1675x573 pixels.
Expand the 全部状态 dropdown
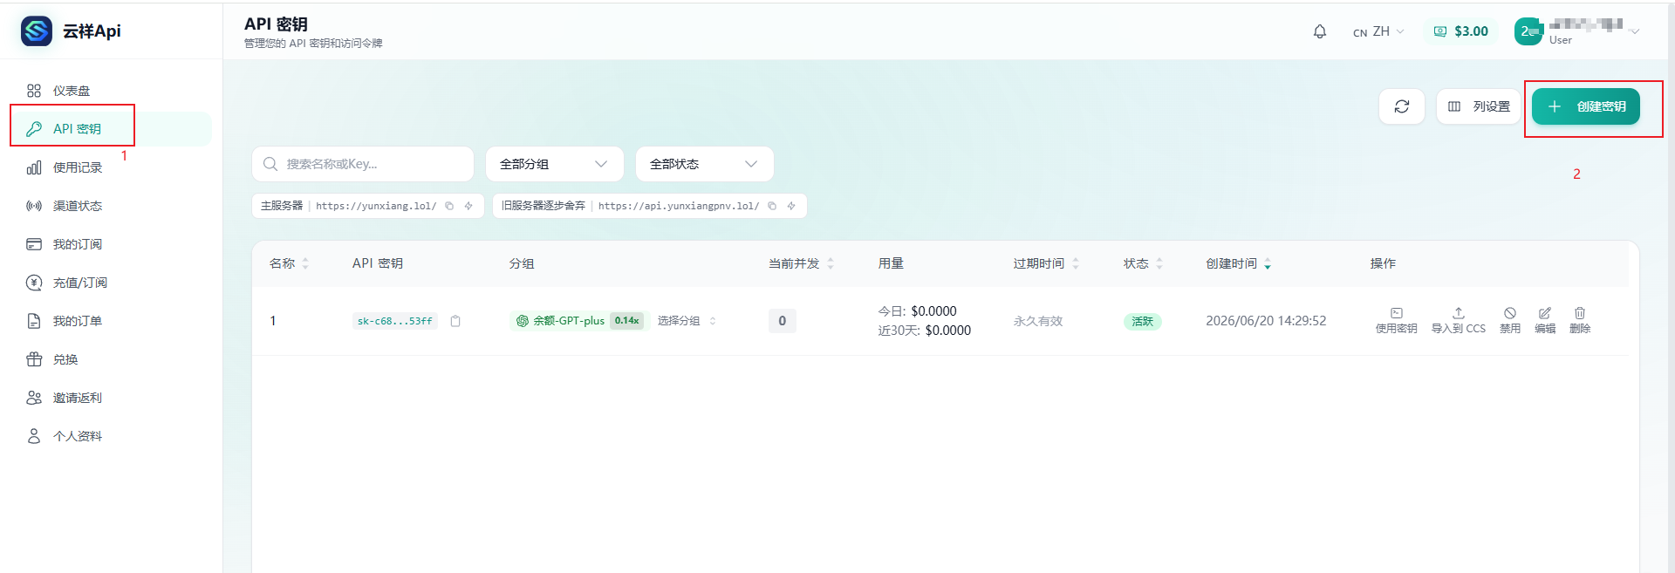705,164
